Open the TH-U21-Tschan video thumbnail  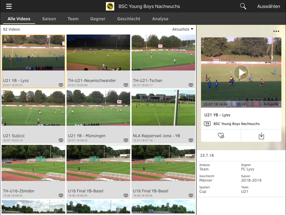163,53
